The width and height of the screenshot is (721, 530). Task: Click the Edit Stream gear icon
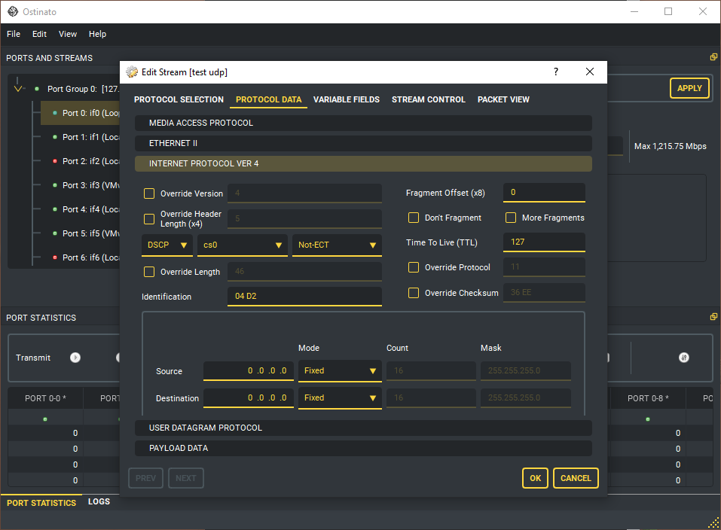(133, 72)
